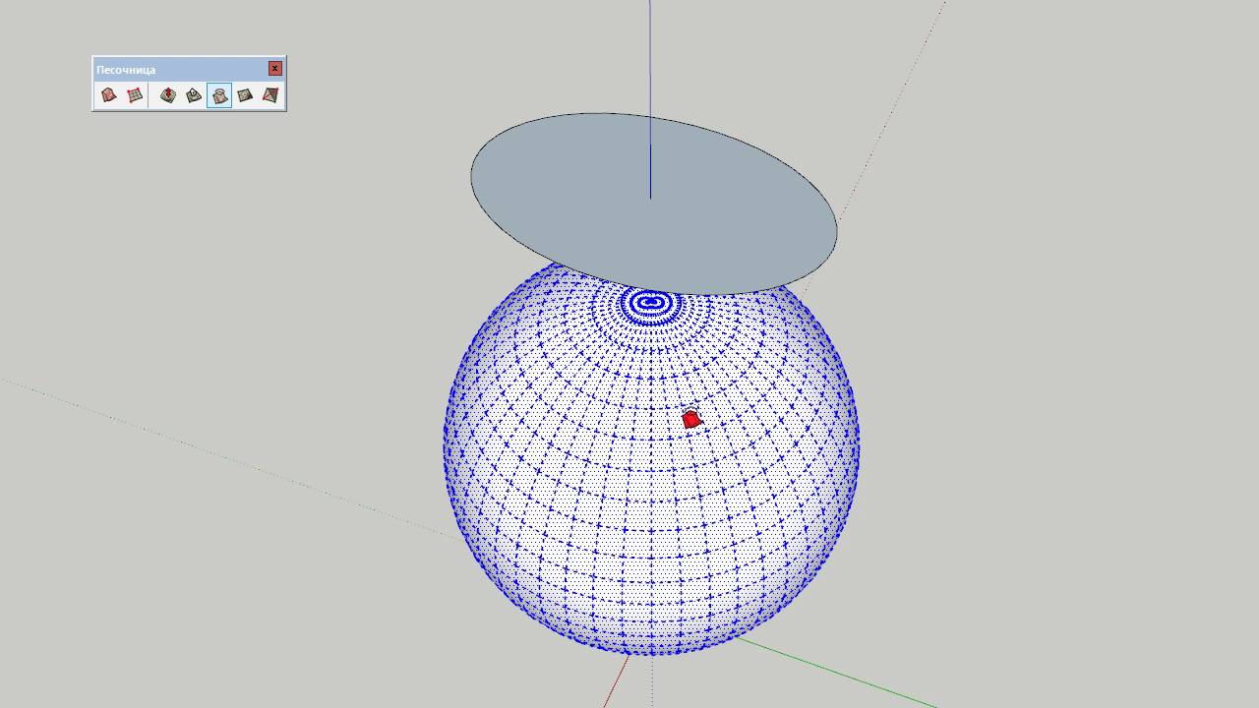
Task: Select the Add Detail sandbox tool
Action: pyautogui.click(x=245, y=95)
